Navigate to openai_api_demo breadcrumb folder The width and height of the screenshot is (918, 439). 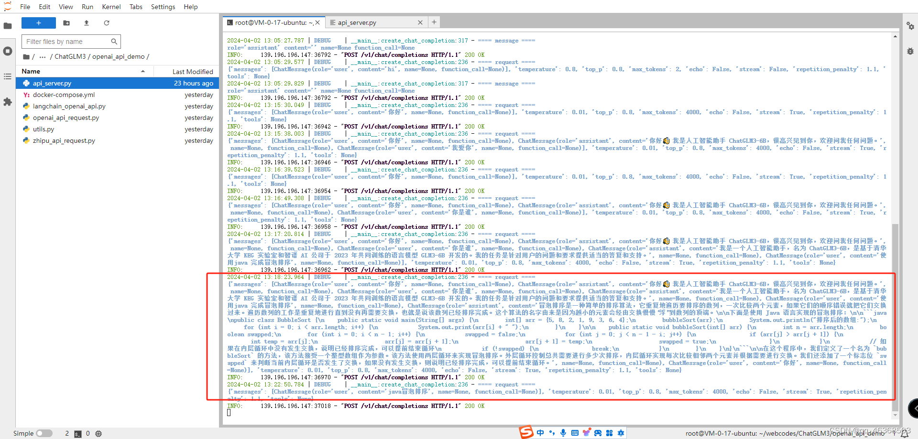click(x=119, y=56)
